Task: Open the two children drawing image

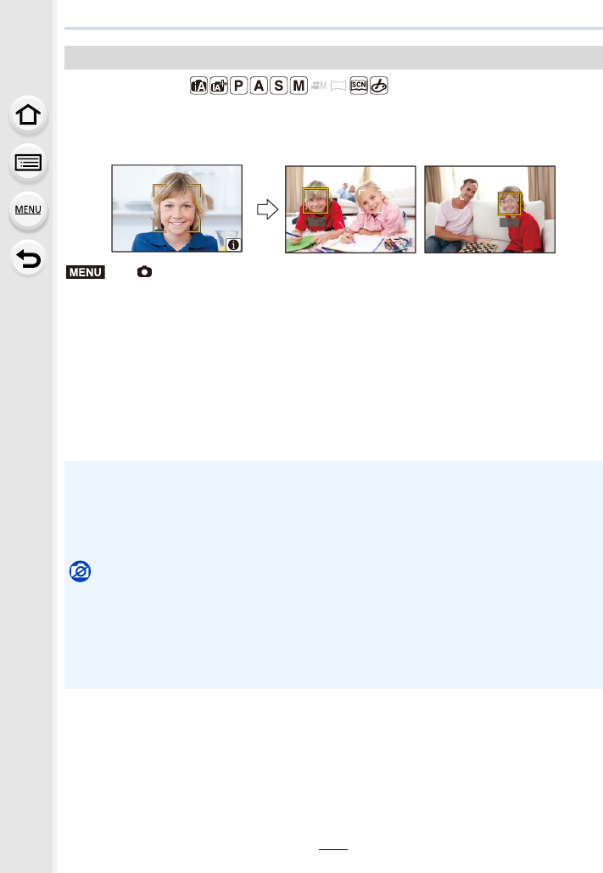Action: [350, 209]
